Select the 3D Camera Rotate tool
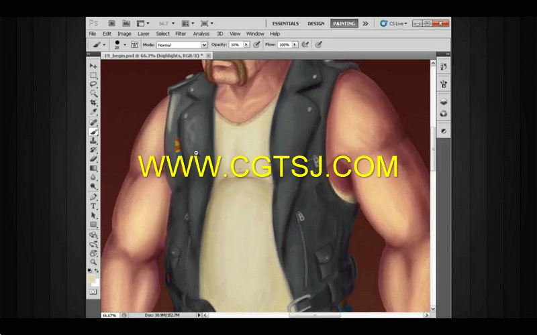Screen dimensions: 537x335 (93, 245)
